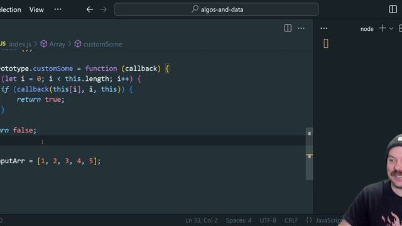Click the Array breadcrumb symbol icon
402x226 pixels.
point(44,44)
